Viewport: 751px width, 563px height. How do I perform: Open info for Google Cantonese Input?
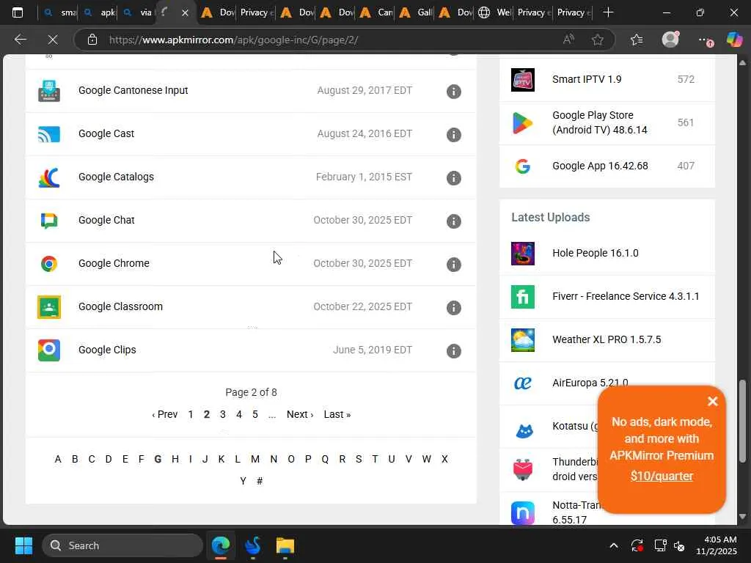pyautogui.click(x=453, y=92)
